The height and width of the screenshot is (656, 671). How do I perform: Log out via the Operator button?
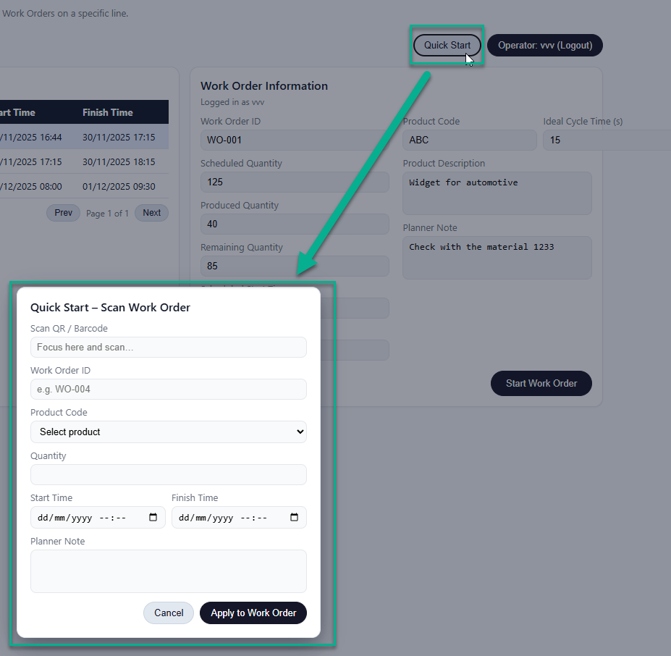point(544,45)
